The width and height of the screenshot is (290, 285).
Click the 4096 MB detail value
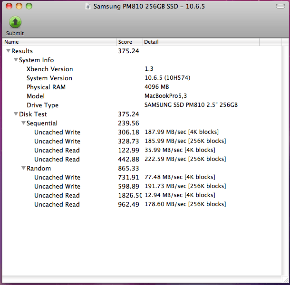pyautogui.click(x=157, y=87)
